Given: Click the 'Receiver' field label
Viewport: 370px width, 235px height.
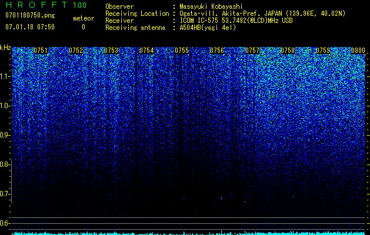Looking at the screenshot, I should tap(119, 21).
